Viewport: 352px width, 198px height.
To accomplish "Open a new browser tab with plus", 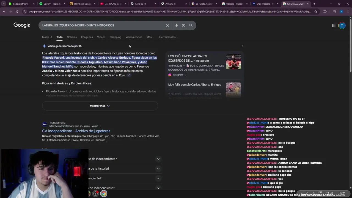I will pyautogui.click(x=314, y=4).
